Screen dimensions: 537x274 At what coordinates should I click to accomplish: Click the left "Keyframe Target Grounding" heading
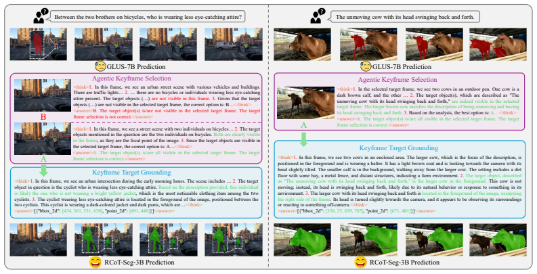point(131,173)
